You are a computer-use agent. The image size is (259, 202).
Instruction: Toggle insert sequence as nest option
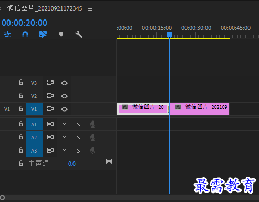click(7, 34)
